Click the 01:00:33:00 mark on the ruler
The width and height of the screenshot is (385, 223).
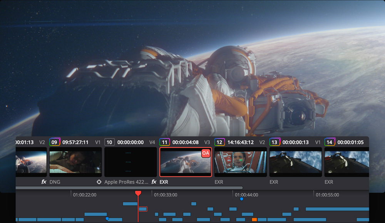[x=165, y=195]
